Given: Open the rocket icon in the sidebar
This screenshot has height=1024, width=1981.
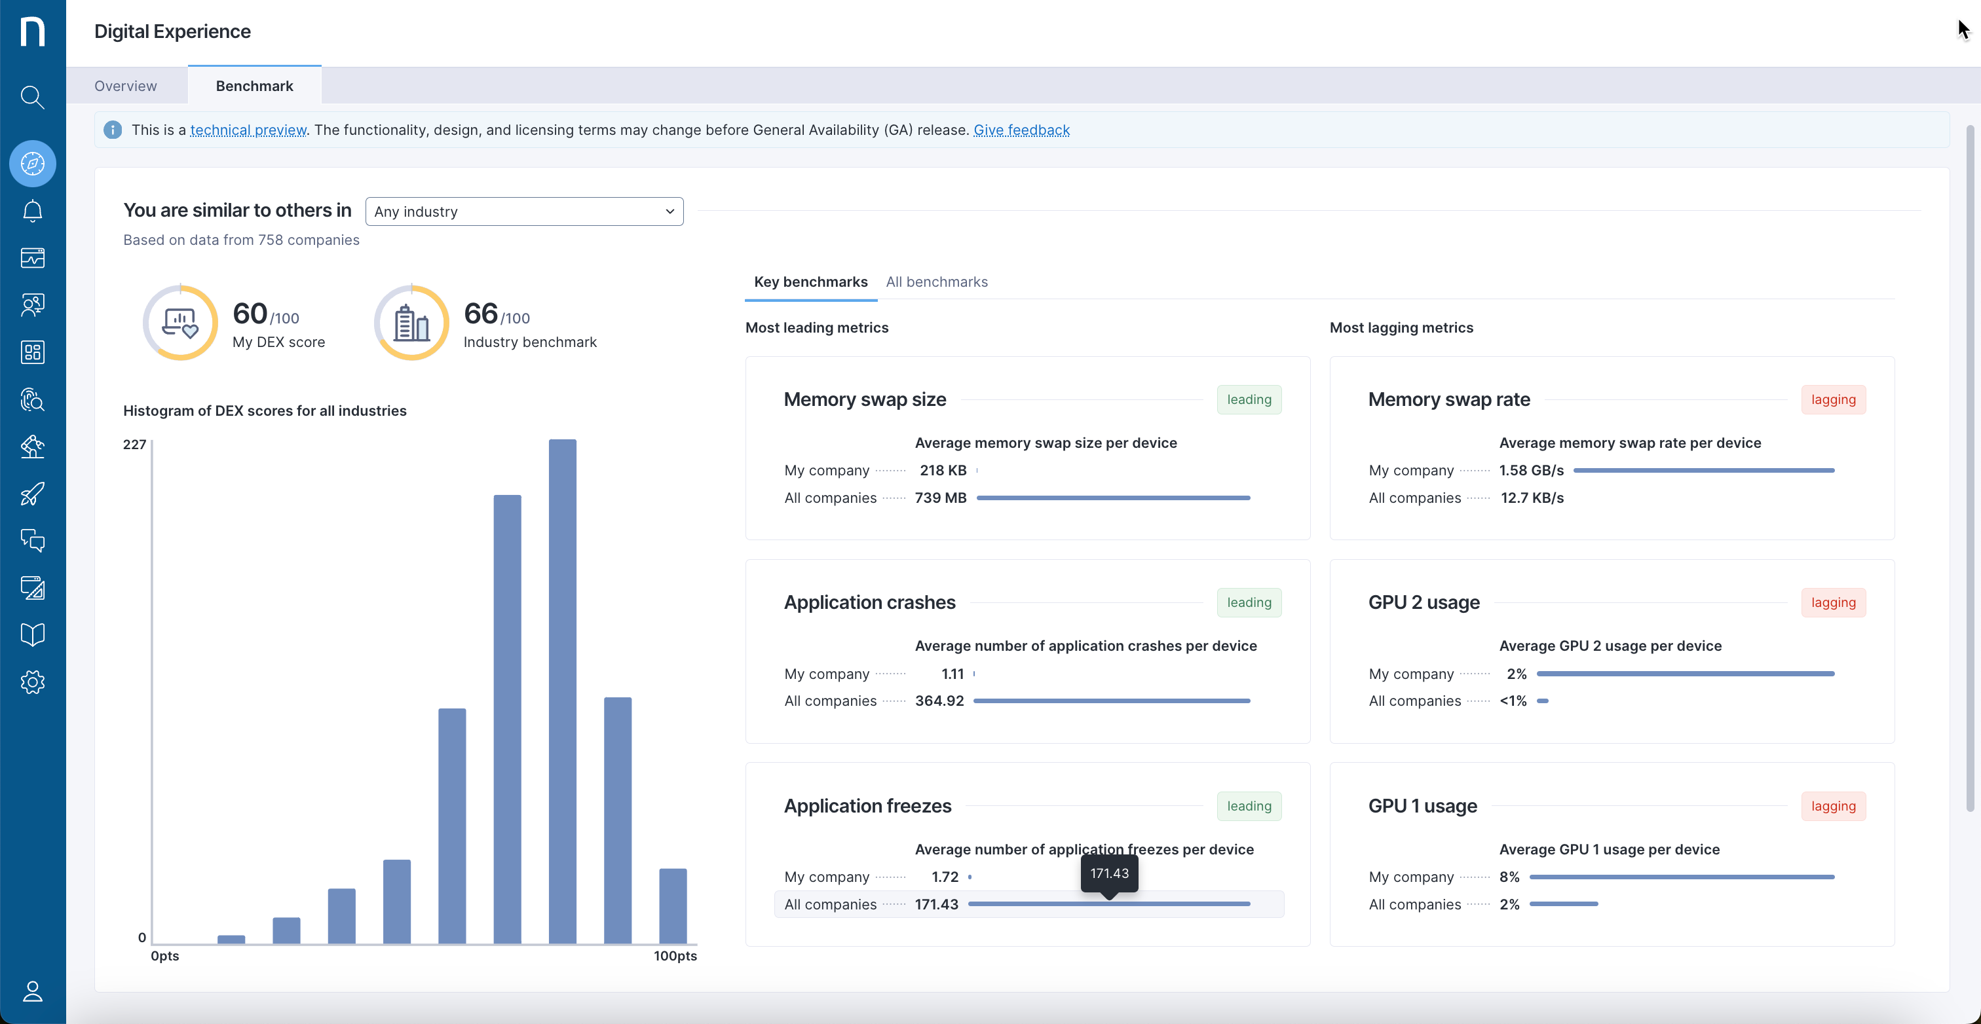Looking at the screenshot, I should point(32,494).
